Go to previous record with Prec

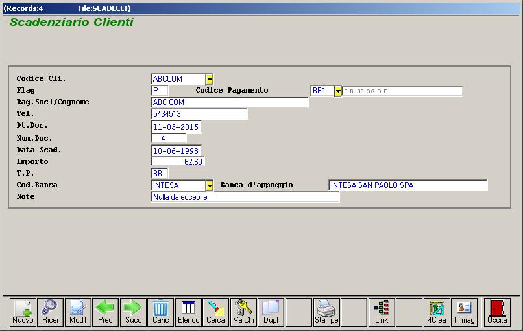coord(105,312)
